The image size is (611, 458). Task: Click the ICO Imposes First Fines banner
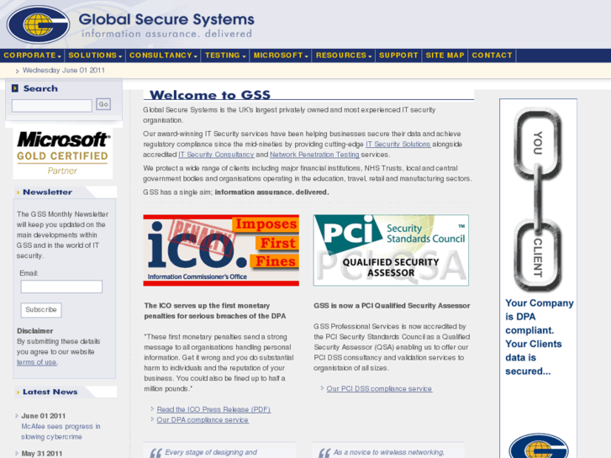[x=221, y=250]
